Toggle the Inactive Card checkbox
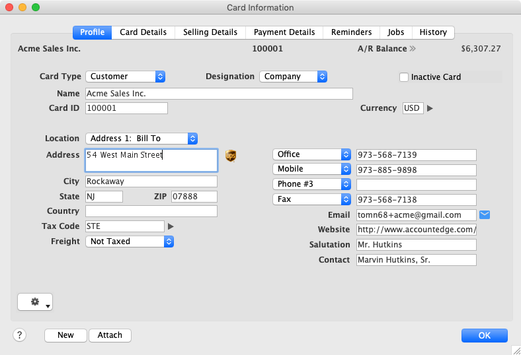 click(x=404, y=77)
